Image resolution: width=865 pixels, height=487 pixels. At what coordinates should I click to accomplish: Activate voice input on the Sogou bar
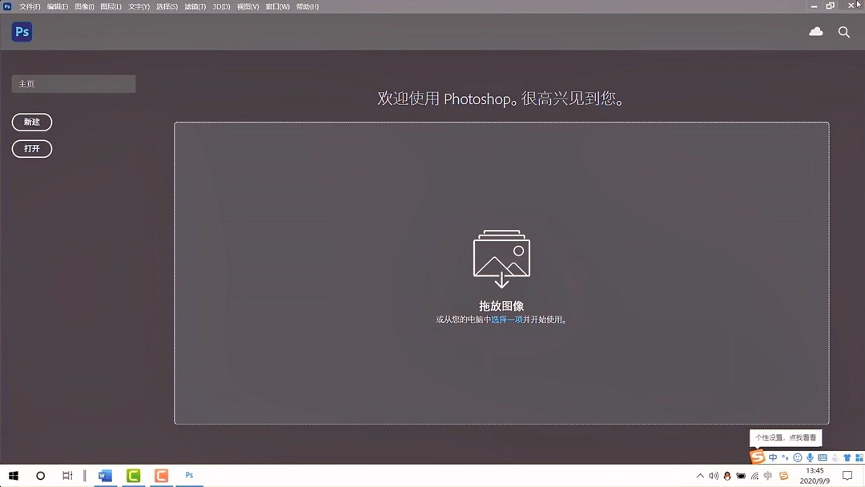pyautogui.click(x=810, y=457)
